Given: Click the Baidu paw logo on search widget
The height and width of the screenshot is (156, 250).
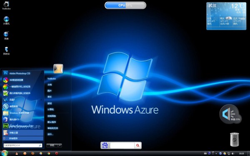Looking at the screenshot, I should [105, 145].
